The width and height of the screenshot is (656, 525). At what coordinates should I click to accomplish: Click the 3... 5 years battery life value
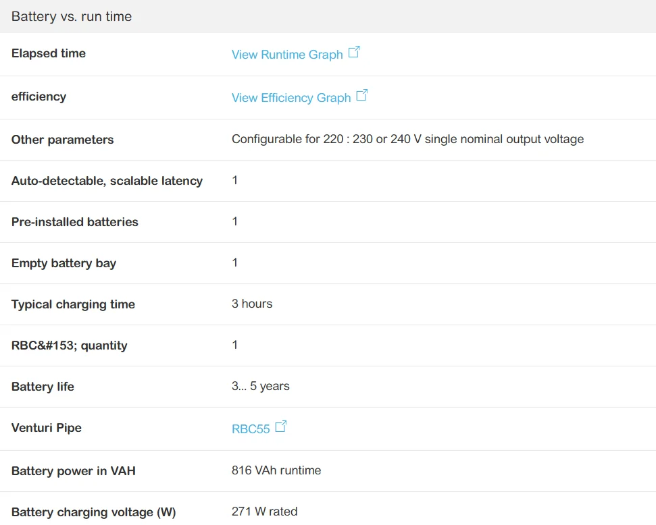click(x=260, y=386)
